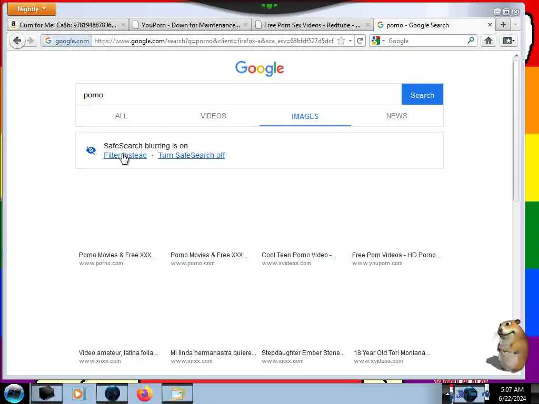This screenshot has width=539, height=404.
Task: Open the dark globe taskbar app
Action: [x=112, y=393]
